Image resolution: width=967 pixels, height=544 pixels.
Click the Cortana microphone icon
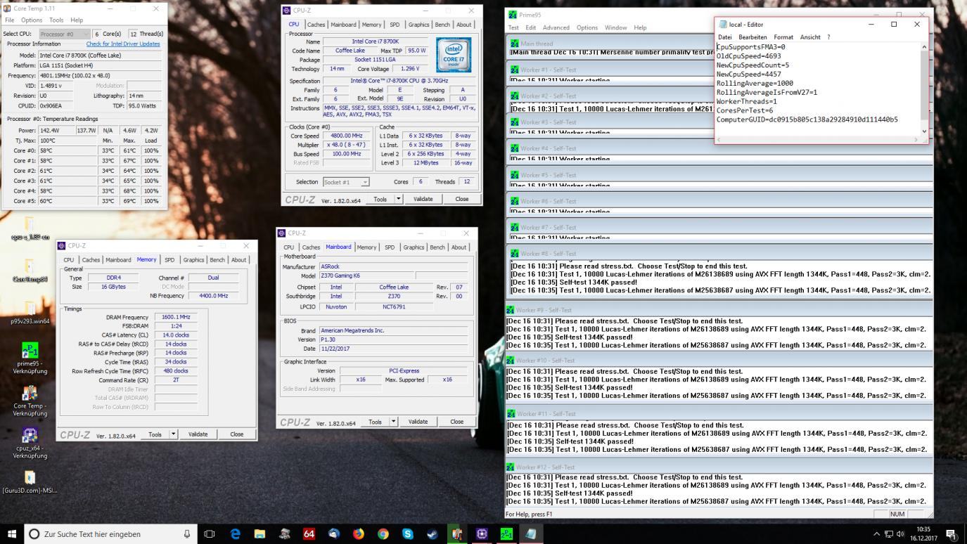tap(187, 533)
